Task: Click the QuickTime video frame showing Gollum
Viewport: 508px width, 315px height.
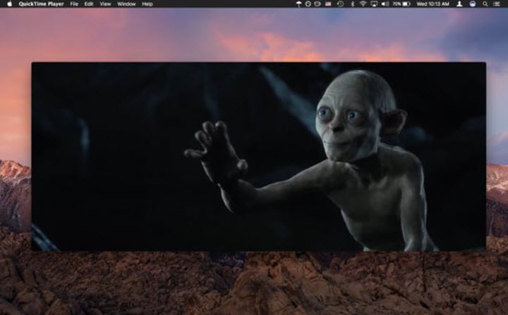Action: [x=258, y=156]
